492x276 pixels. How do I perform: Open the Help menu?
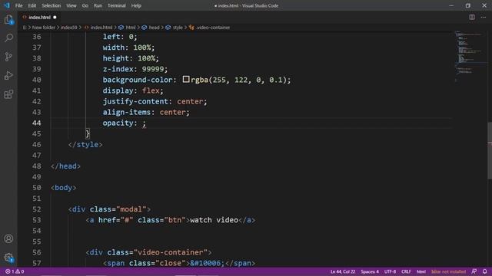coord(136,5)
